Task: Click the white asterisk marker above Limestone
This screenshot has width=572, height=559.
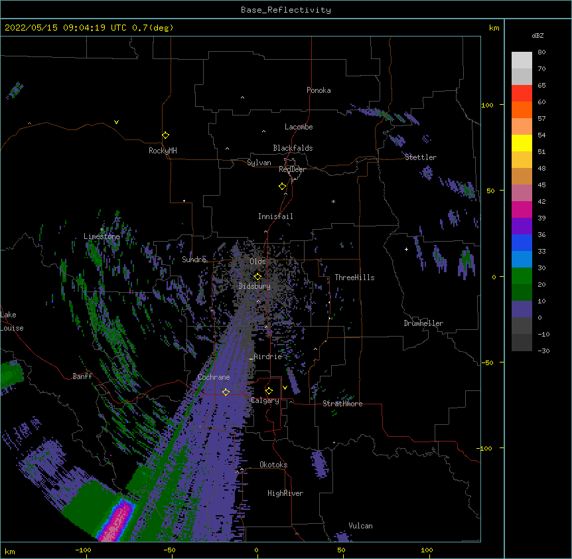Action: 102,230
